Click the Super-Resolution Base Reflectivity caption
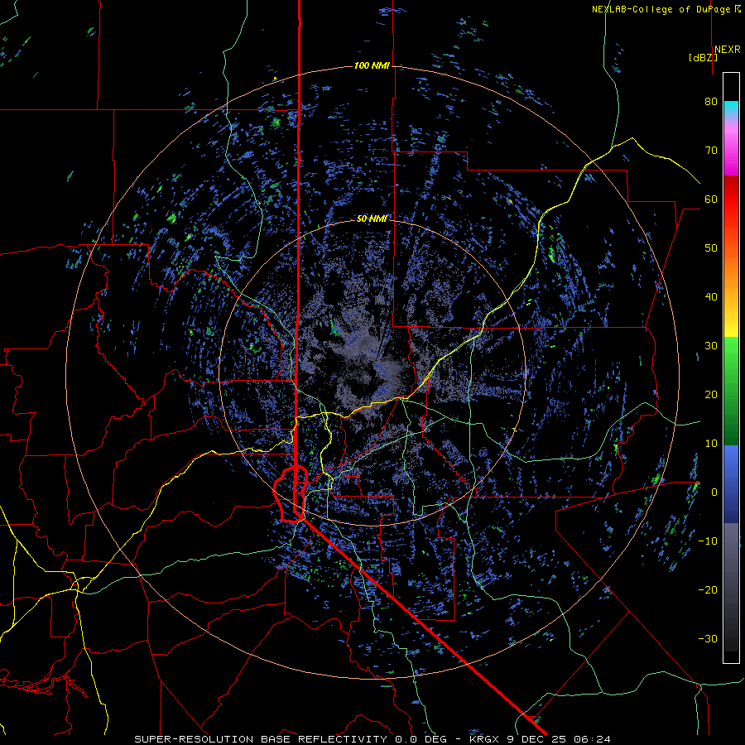745x745 pixels. 372,739
